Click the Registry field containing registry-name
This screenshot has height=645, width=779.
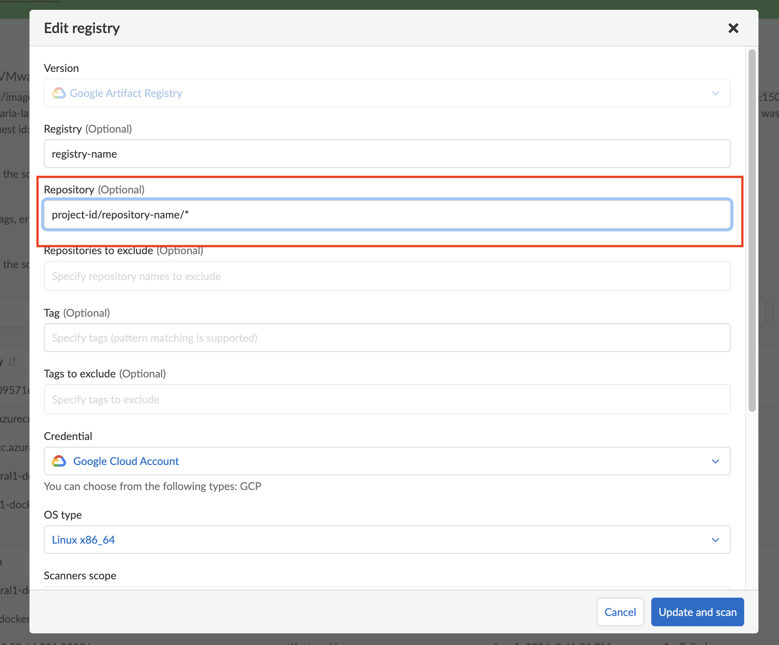click(x=387, y=154)
